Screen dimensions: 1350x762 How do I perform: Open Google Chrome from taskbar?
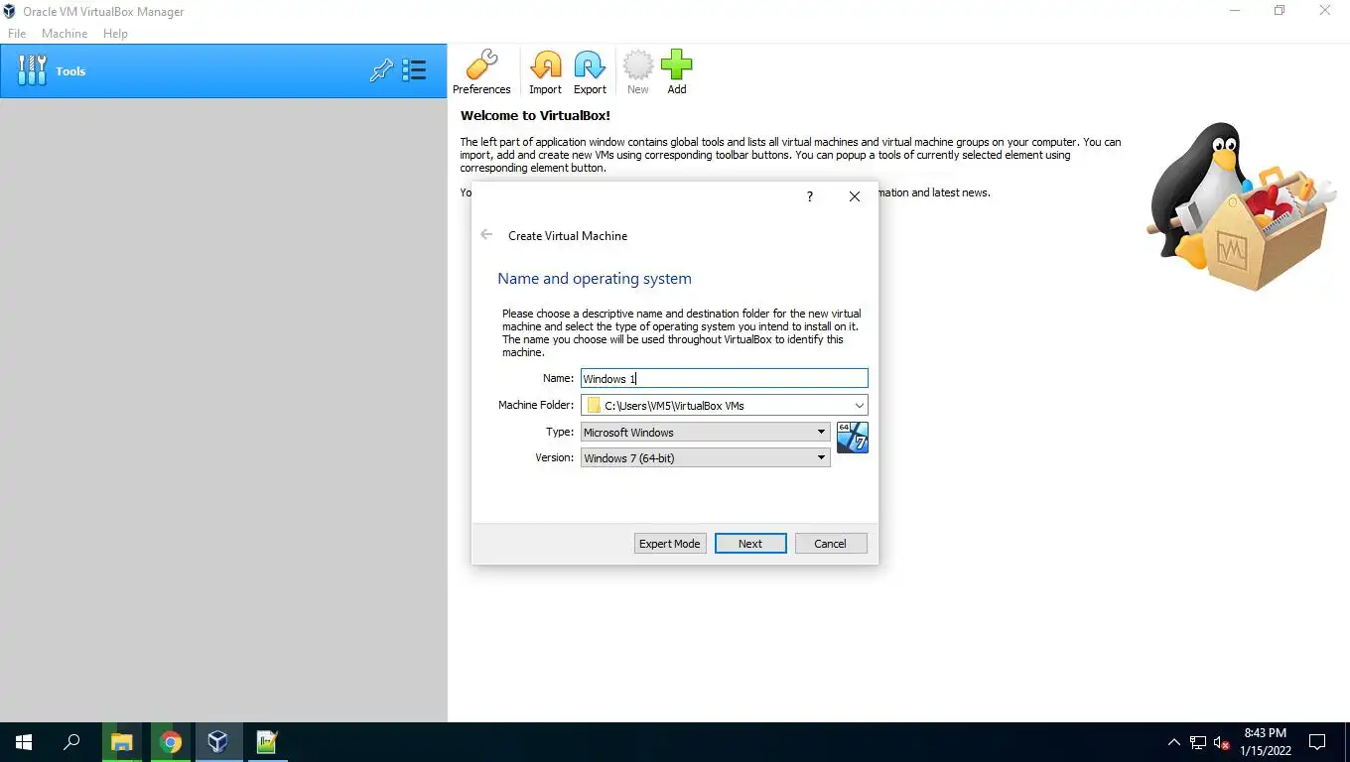pyautogui.click(x=170, y=742)
